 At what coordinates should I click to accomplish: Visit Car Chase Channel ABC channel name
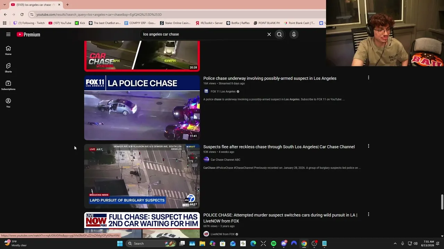point(225,160)
